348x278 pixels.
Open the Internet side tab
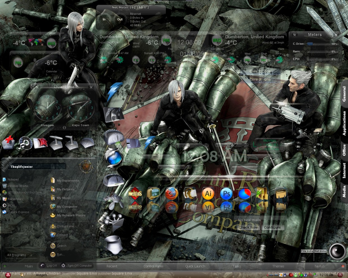pos(344,170)
